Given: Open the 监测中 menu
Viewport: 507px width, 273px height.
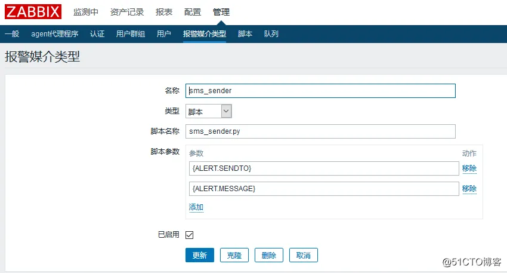Looking at the screenshot, I should [86, 12].
